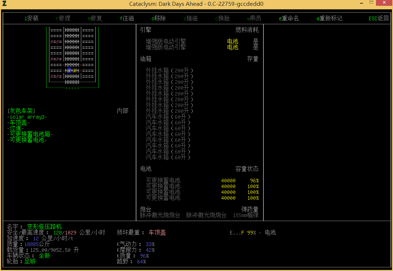Click the f注油 refuel command

click(127, 18)
